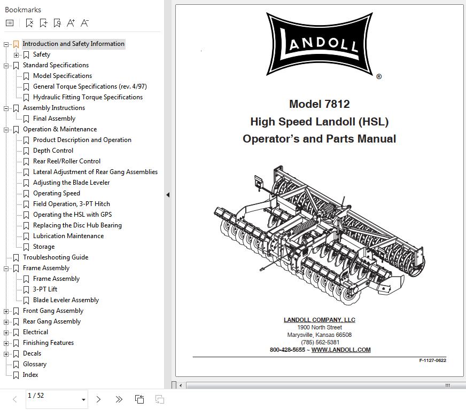Image resolution: width=466 pixels, height=410 pixels.
Task: Click the WWW.LANDOLL.COM link
Action: pyautogui.click(x=340, y=350)
